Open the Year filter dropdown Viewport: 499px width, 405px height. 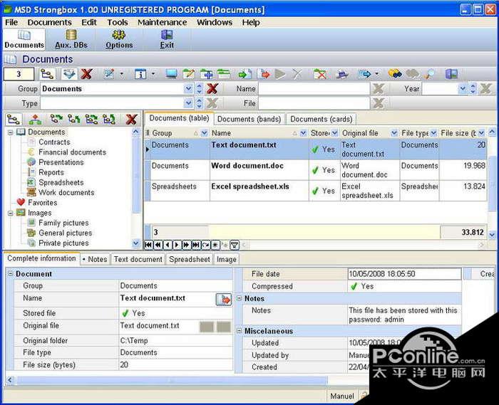pyautogui.click(x=463, y=89)
